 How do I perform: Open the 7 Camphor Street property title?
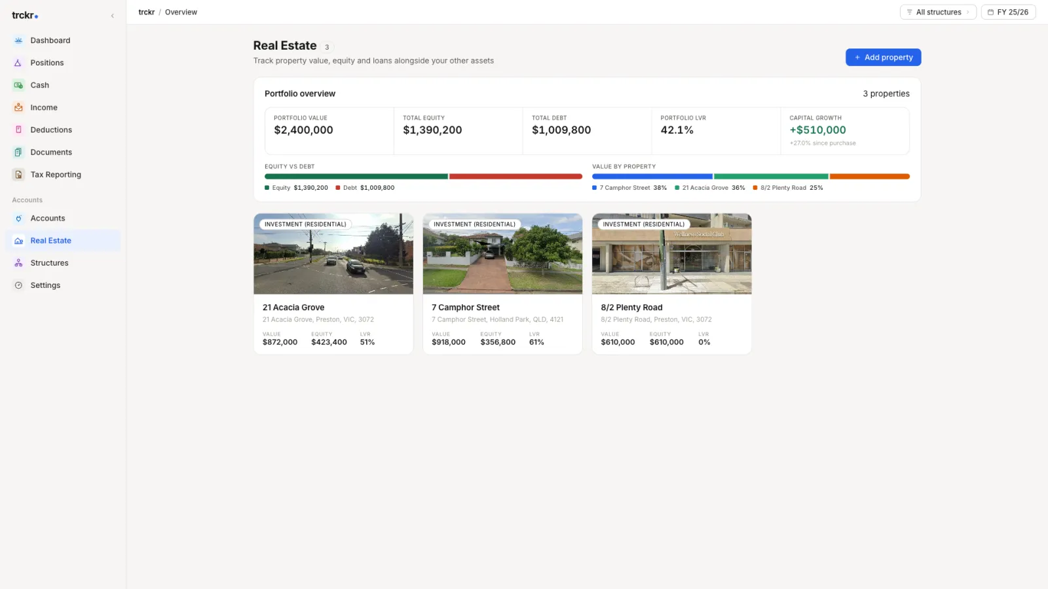466,308
